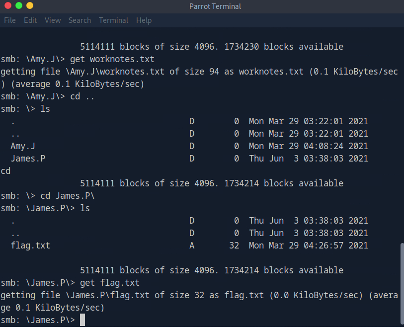Viewport: 404px width, 327px height.
Task: Click flag.txt in the directory listing
Action: (30, 245)
